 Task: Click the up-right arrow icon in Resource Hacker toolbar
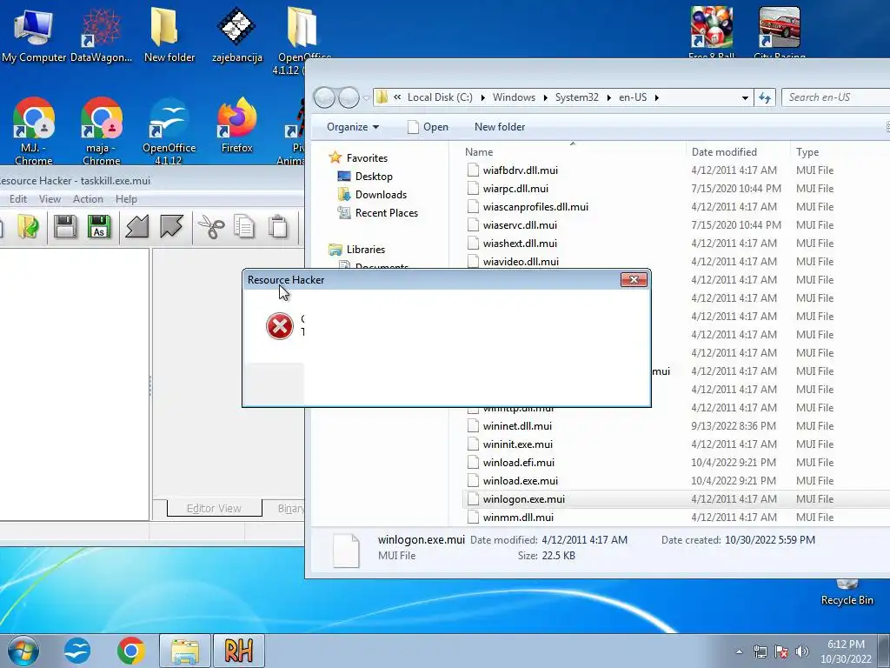[x=171, y=227]
